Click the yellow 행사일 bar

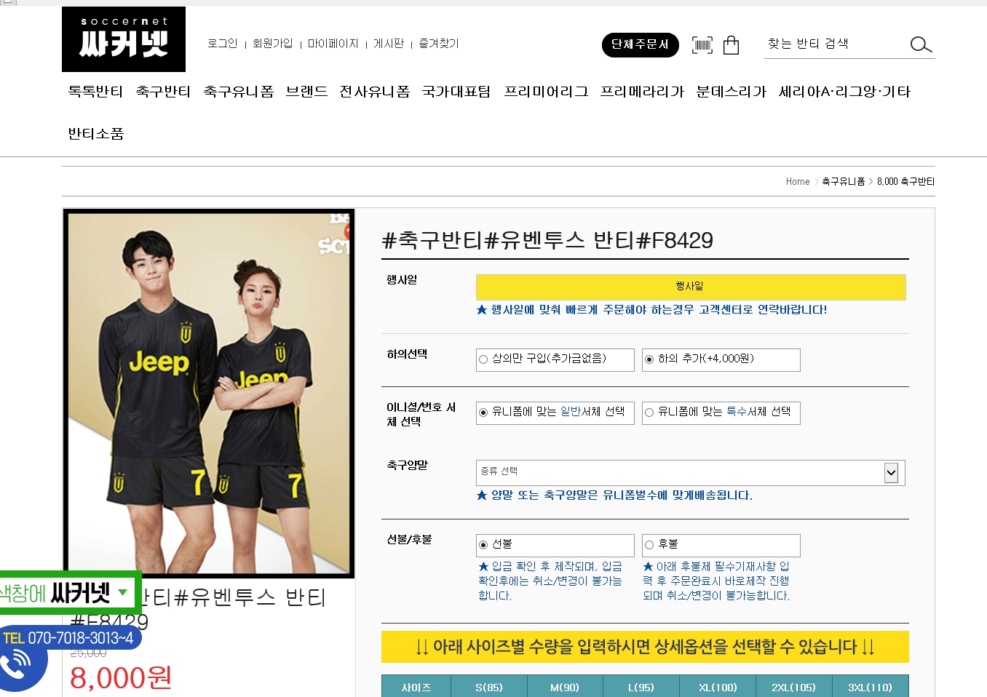pos(691,287)
